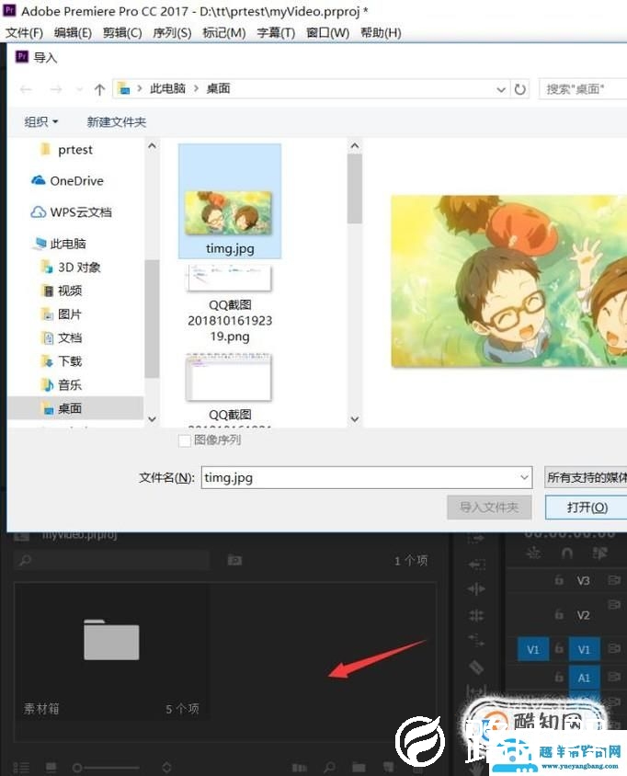Click Automate to Sequence icon
The image size is (627, 776).
click(x=299, y=768)
